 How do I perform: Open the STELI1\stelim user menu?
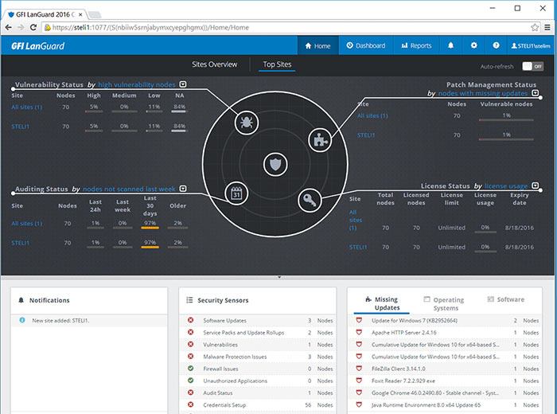tap(531, 45)
